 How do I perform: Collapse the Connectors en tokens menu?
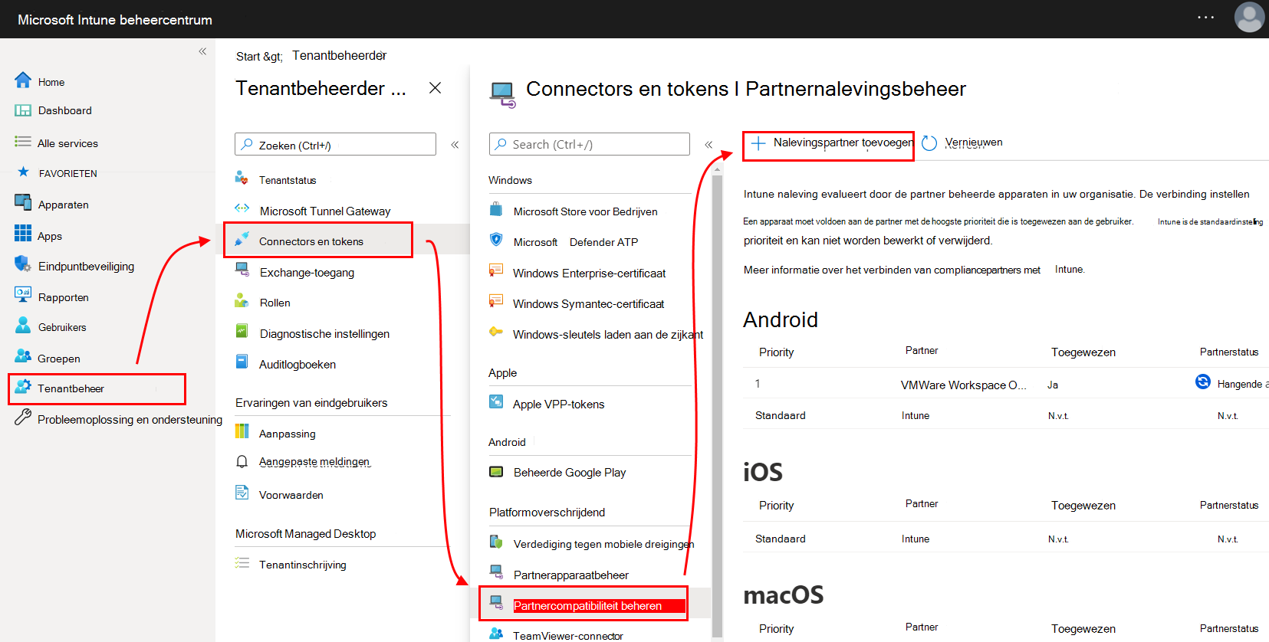click(x=708, y=145)
